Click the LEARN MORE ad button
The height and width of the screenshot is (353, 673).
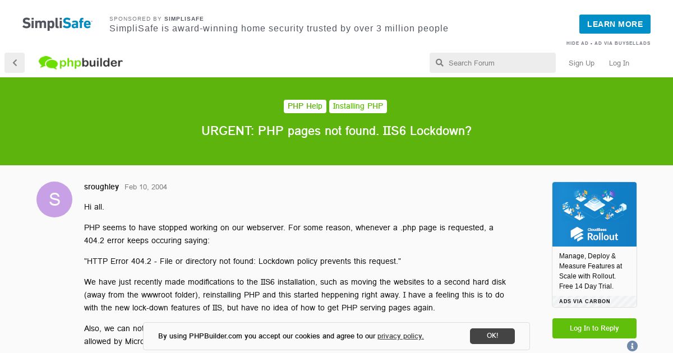(x=615, y=24)
